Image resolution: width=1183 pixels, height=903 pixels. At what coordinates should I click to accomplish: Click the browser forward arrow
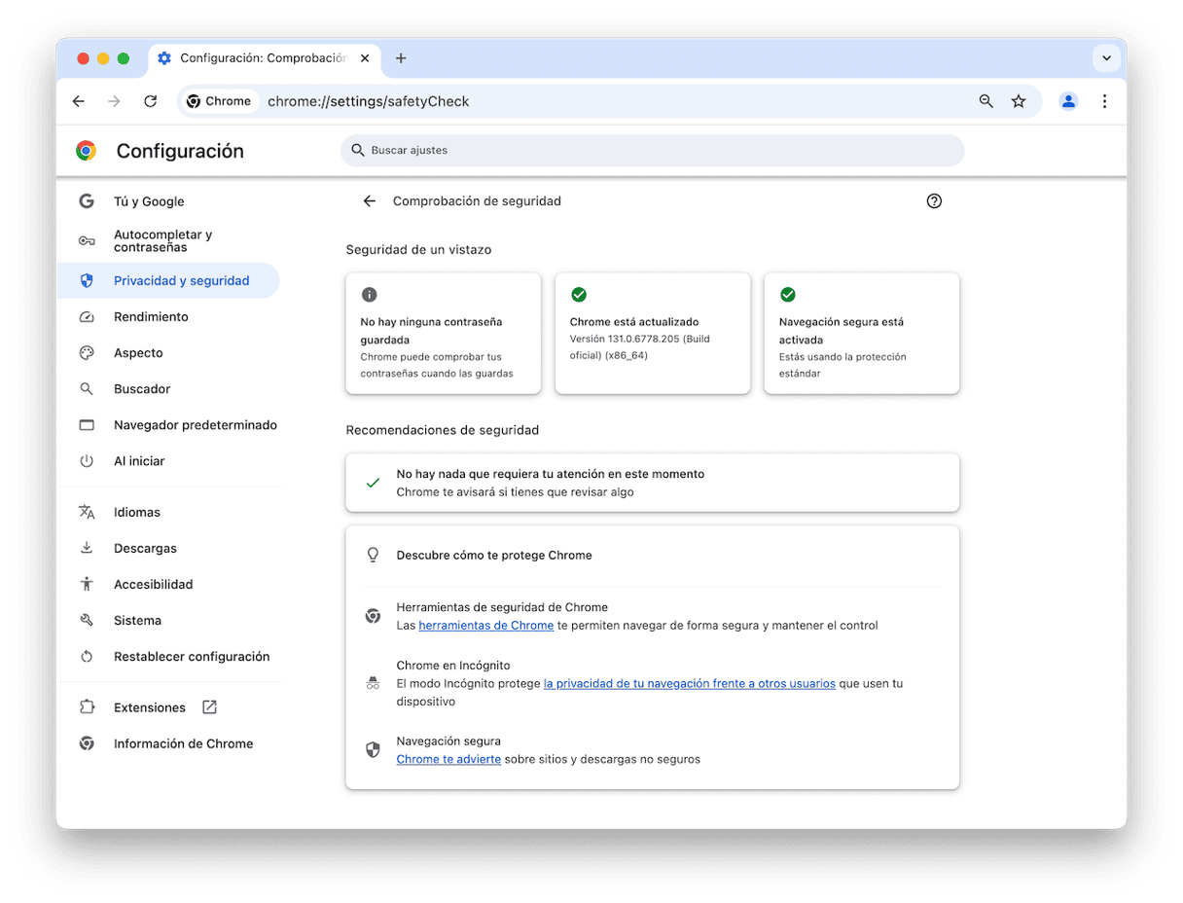[115, 101]
